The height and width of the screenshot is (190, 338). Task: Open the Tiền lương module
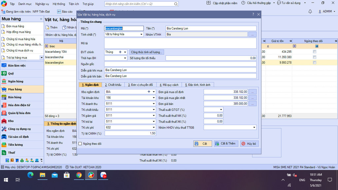[x=22, y=145]
